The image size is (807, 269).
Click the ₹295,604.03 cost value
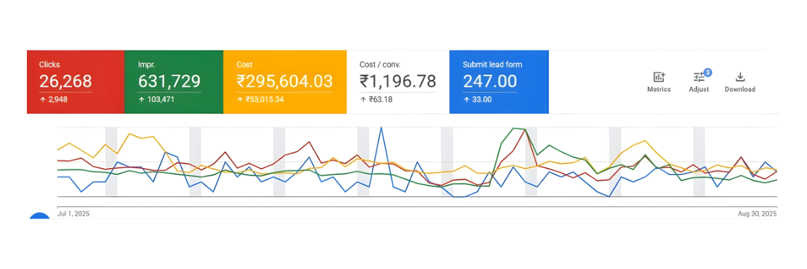coord(284,81)
